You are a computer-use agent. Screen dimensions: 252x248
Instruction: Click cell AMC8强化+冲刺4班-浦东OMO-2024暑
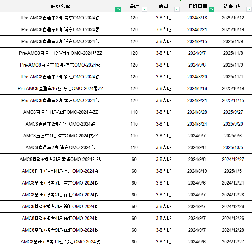point(60,171)
